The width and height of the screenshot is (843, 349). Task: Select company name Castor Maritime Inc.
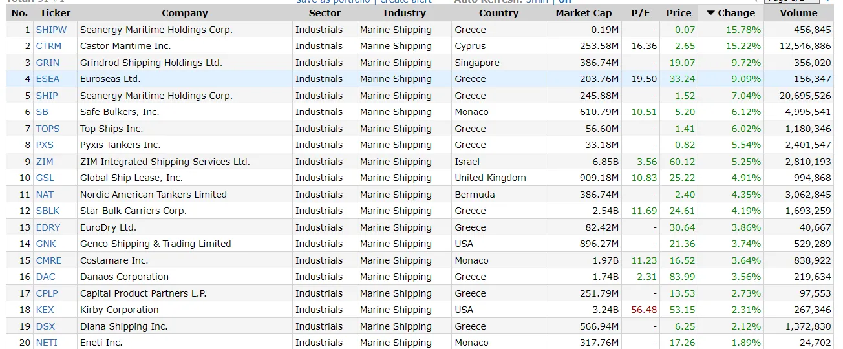coord(125,46)
